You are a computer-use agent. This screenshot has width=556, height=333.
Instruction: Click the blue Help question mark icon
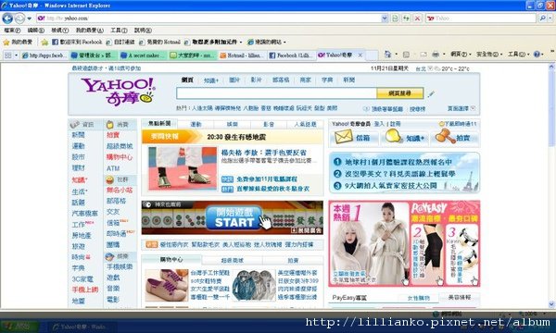click(x=537, y=55)
